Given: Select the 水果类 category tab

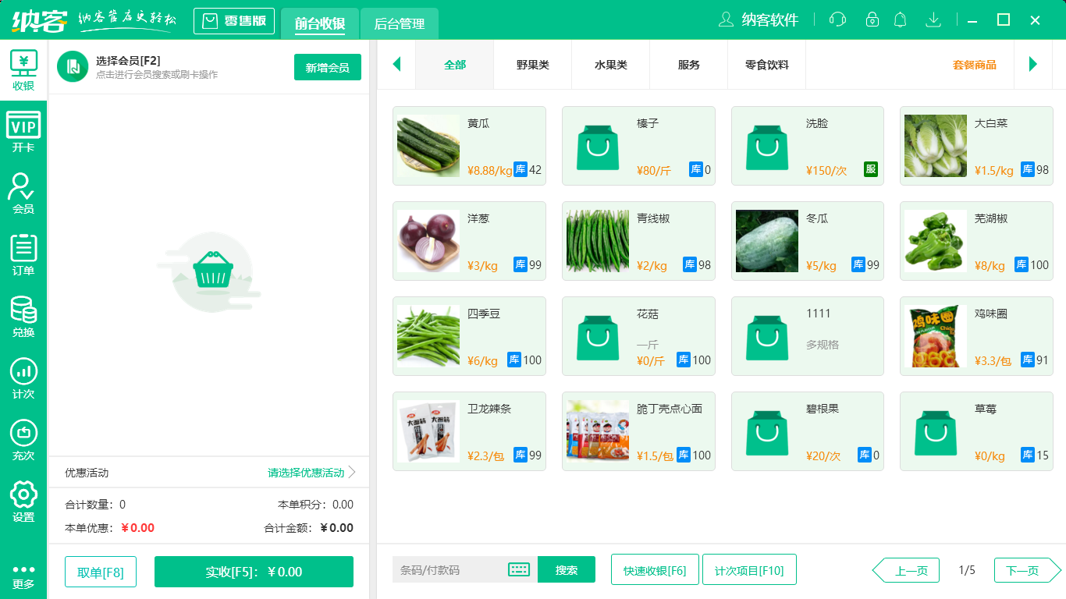Looking at the screenshot, I should pyautogui.click(x=611, y=65).
